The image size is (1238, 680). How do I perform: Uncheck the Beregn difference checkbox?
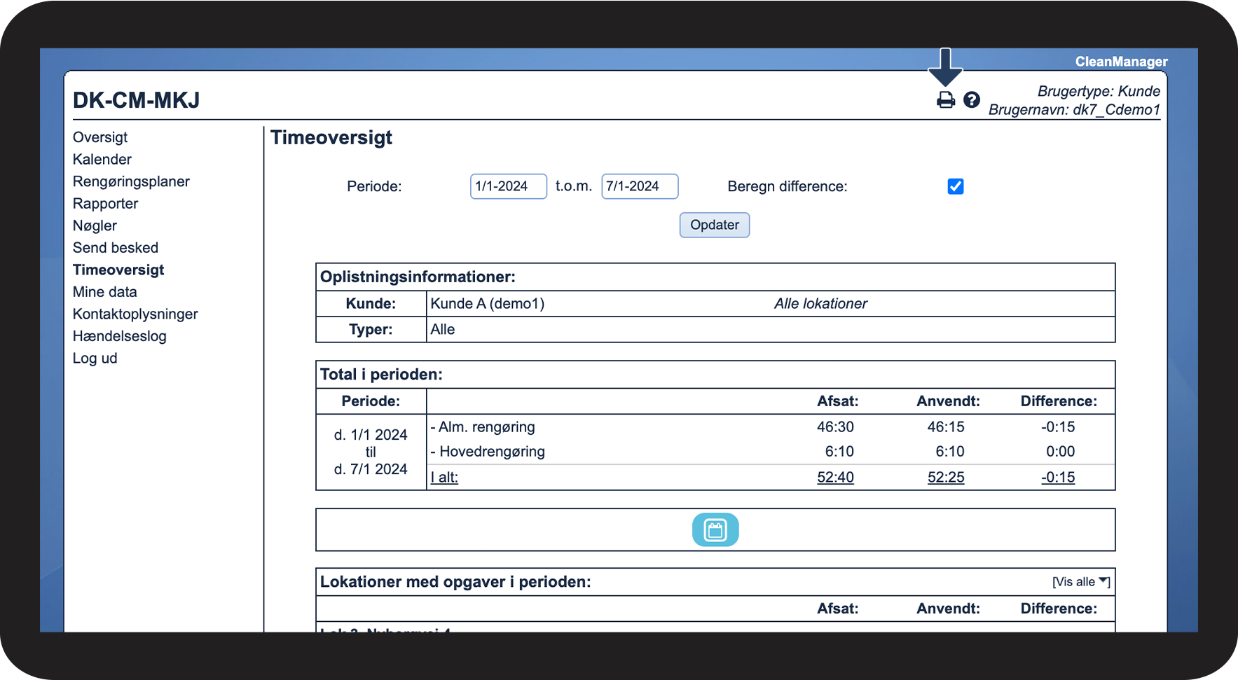955,186
